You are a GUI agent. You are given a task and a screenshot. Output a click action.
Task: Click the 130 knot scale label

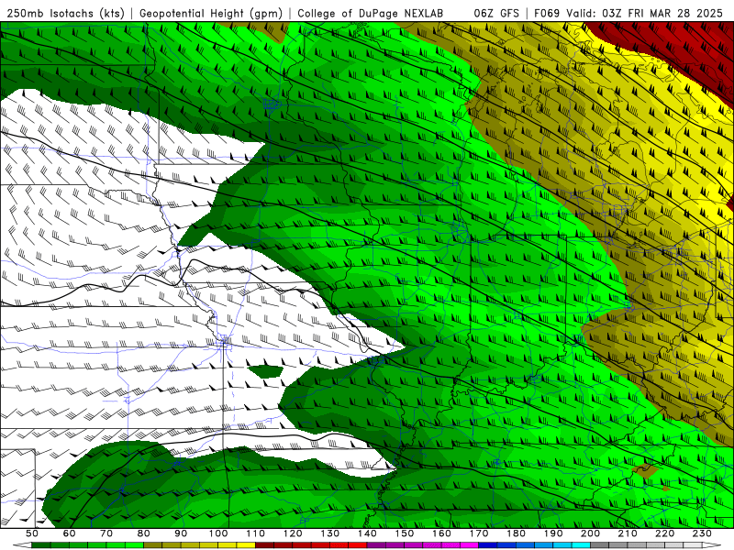[330, 533]
